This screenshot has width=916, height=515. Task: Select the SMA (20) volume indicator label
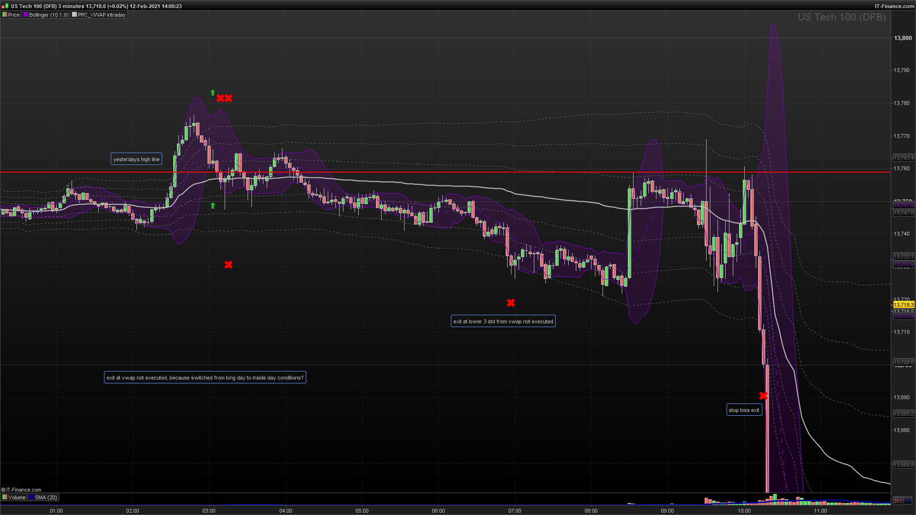coord(45,497)
